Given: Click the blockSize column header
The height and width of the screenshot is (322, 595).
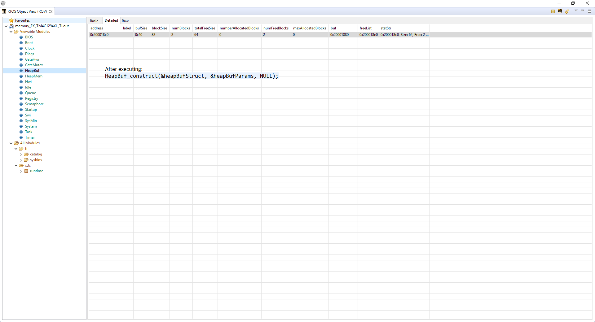Looking at the screenshot, I should tap(160, 28).
